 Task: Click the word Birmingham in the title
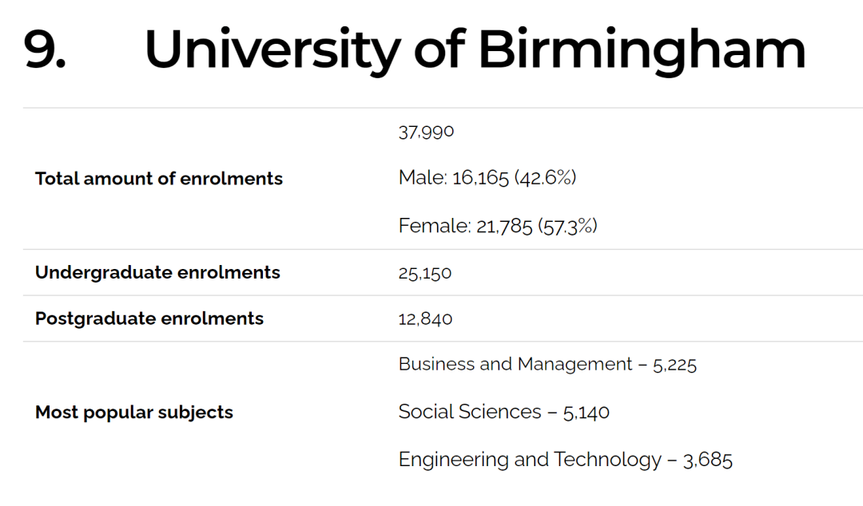click(642, 51)
